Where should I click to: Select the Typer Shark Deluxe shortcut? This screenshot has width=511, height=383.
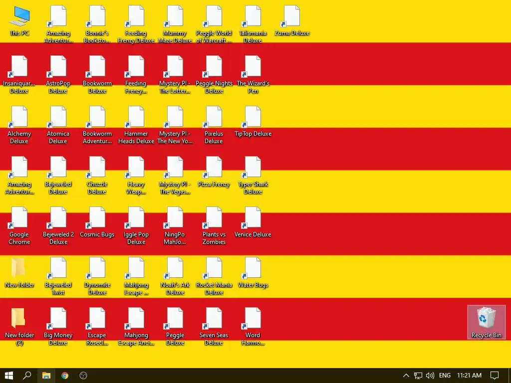tap(253, 176)
